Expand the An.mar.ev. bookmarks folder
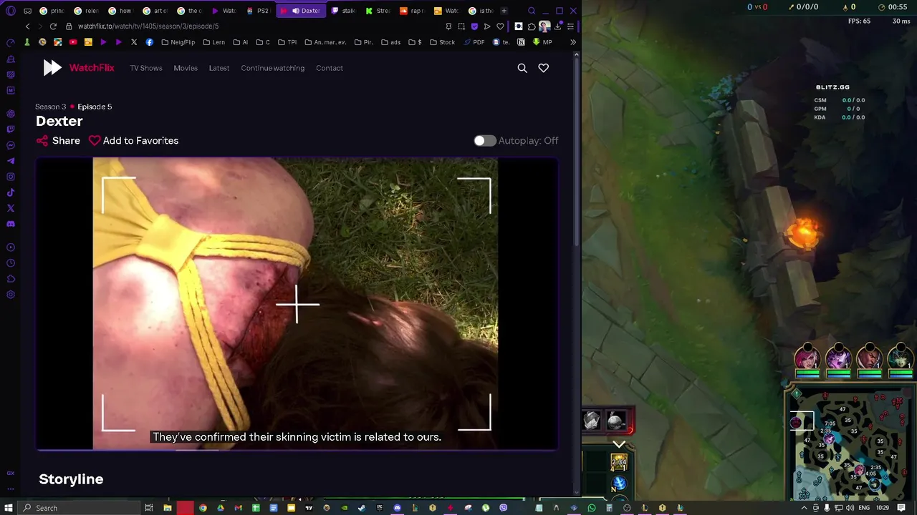 point(325,42)
